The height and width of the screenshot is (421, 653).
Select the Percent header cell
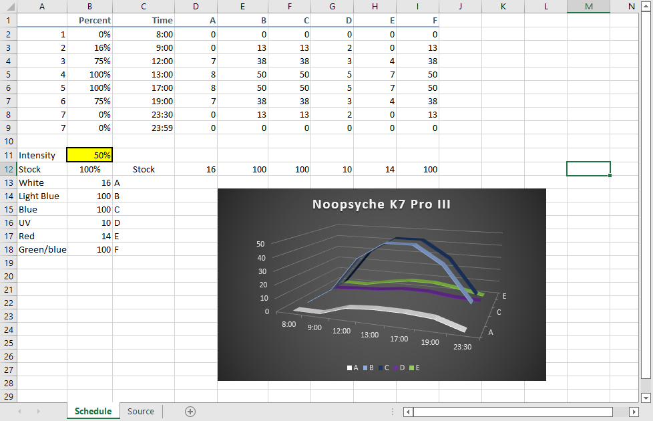pyautogui.click(x=89, y=20)
